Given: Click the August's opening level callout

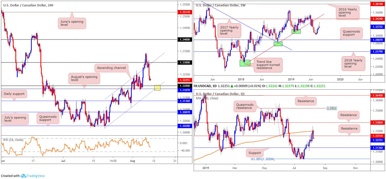Looking at the screenshot, I should [x=84, y=79].
